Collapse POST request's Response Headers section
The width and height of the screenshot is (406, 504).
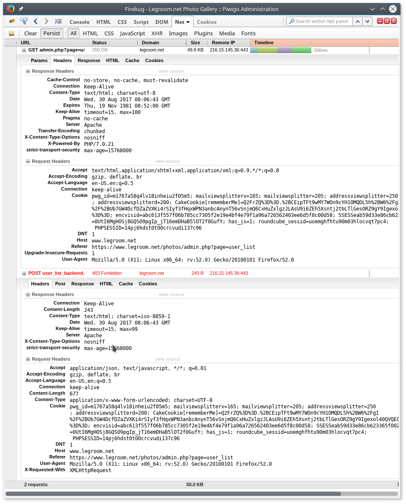[x=28, y=294]
